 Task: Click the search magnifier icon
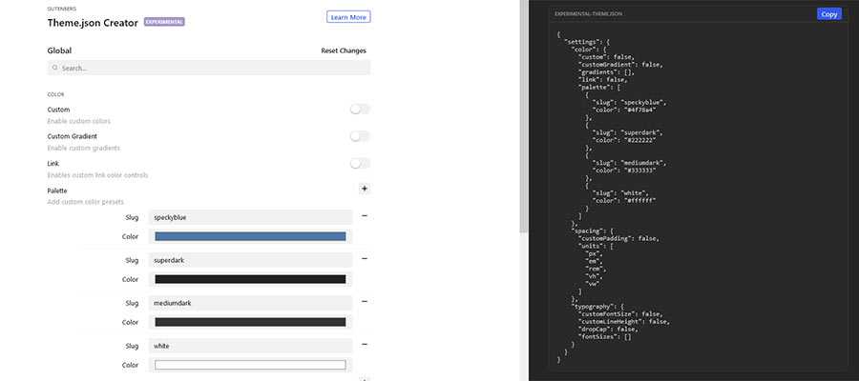tap(55, 69)
